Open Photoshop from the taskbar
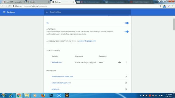 tap(51, 95)
